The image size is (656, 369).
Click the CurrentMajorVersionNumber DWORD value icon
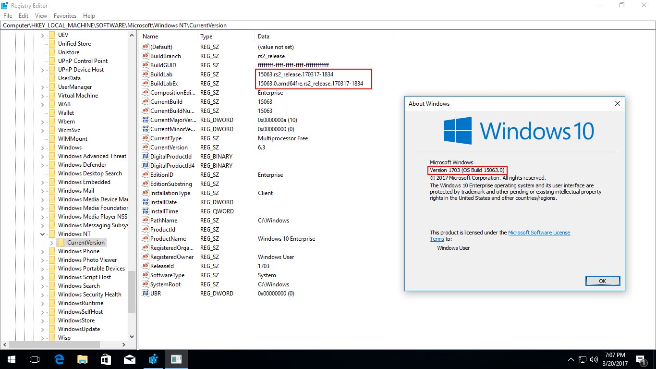[x=146, y=120]
